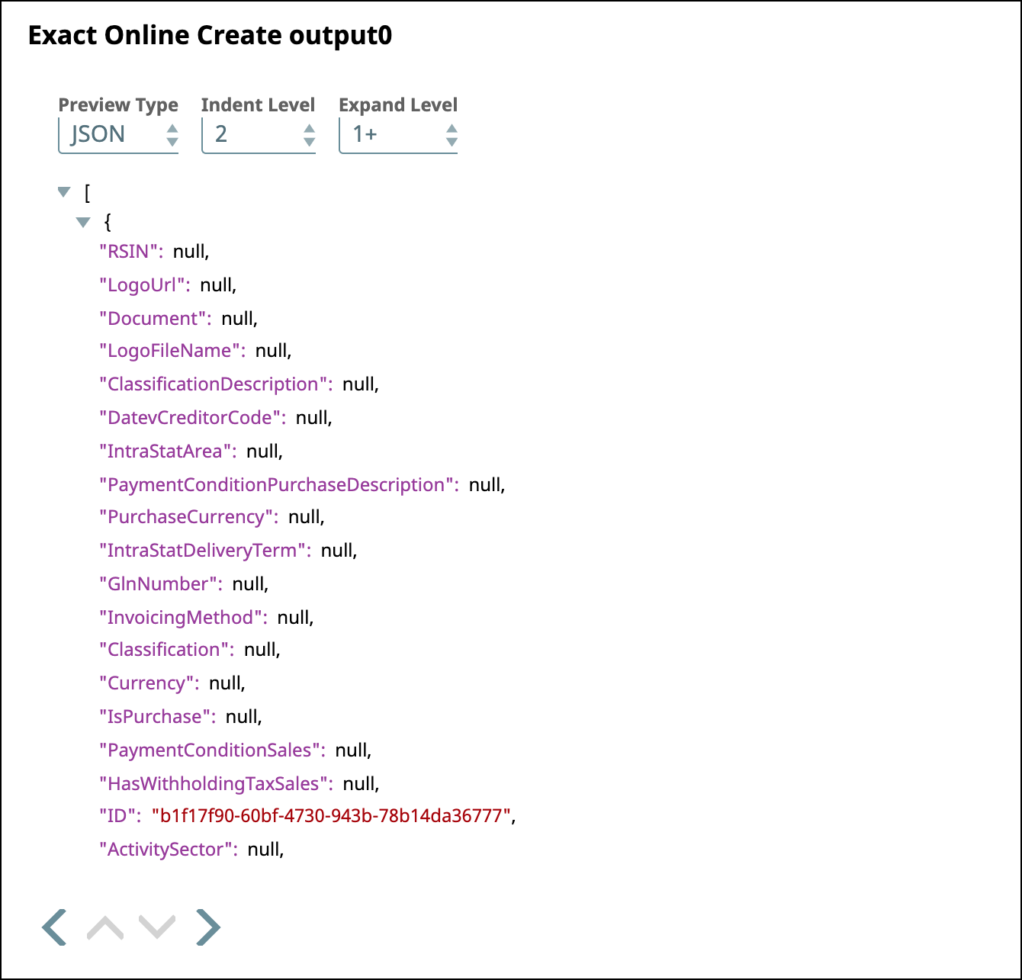Select the "Document" key

(156, 319)
